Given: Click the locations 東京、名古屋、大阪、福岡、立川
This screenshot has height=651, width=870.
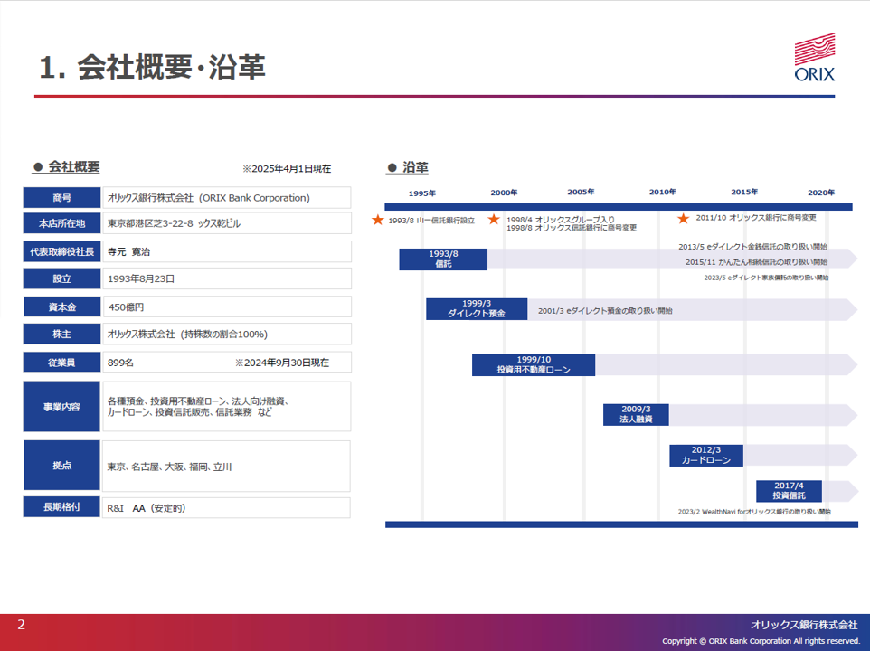Looking at the screenshot, I should tap(169, 467).
